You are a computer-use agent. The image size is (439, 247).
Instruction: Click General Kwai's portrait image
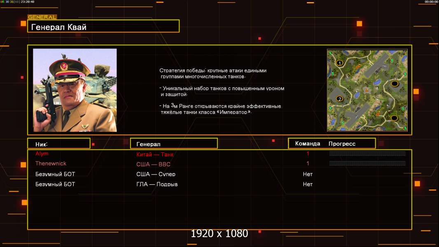coord(75,90)
